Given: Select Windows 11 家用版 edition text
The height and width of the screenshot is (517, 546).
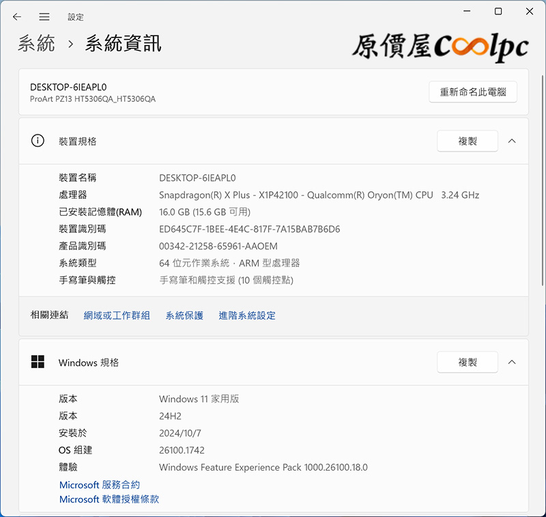Looking at the screenshot, I should coord(199,399).
